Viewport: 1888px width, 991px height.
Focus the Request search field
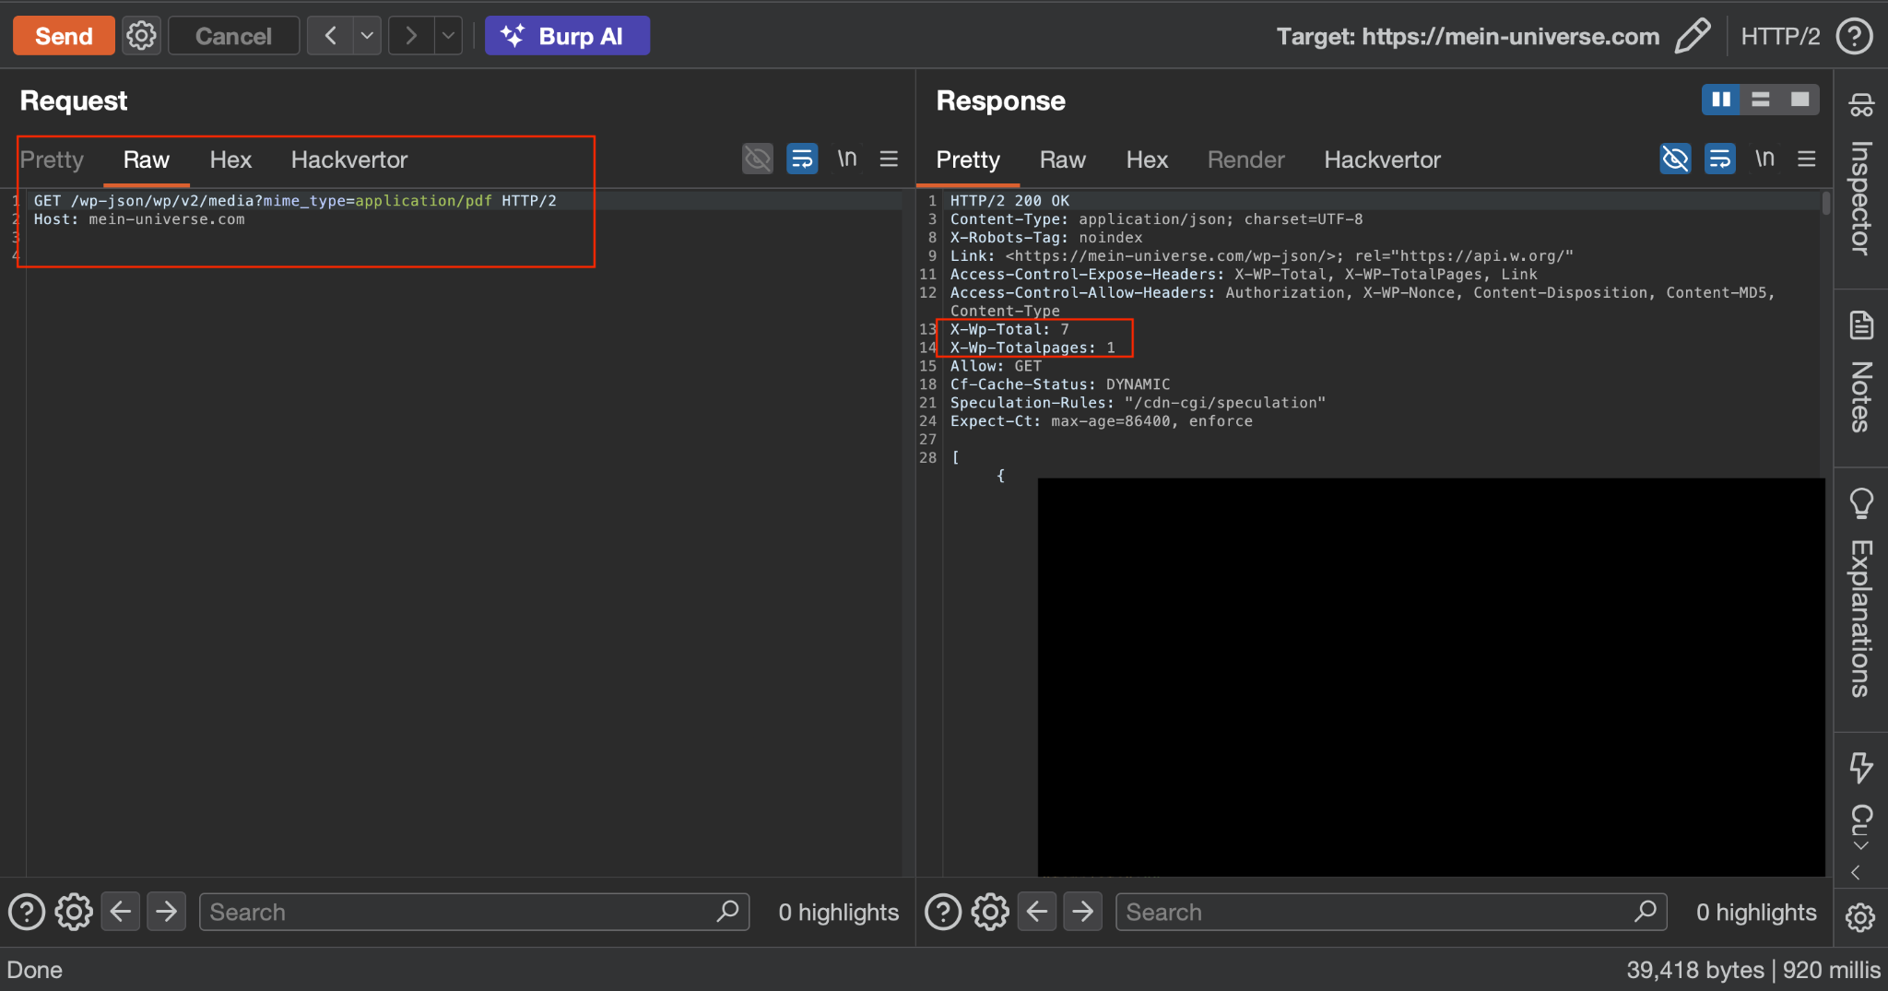[x=475, y=912]
